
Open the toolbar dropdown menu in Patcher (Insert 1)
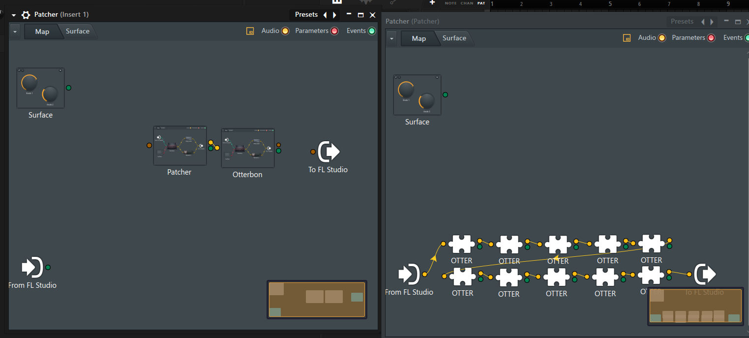pos(15,31)
